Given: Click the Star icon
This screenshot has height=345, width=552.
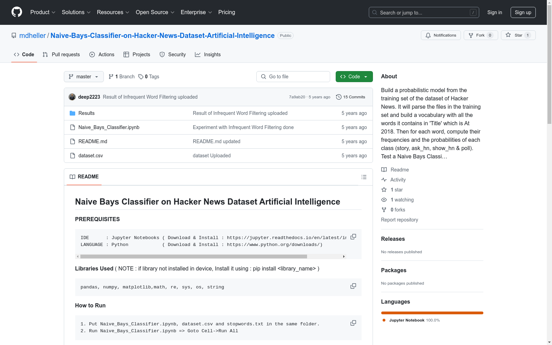Looking at the screenshot, I should click(x=508, y=35).
